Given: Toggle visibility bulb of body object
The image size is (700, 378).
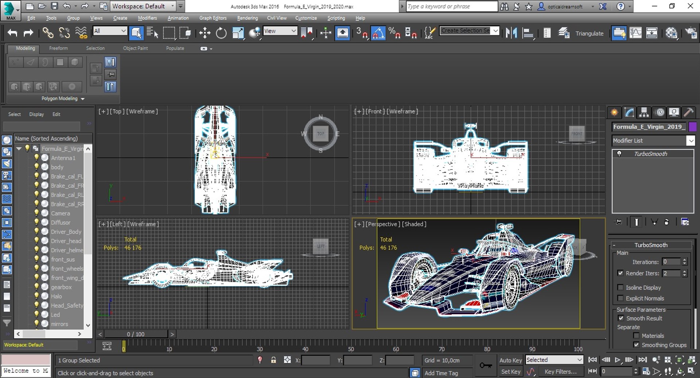Looking at the screenshot, I should [36, 167].
